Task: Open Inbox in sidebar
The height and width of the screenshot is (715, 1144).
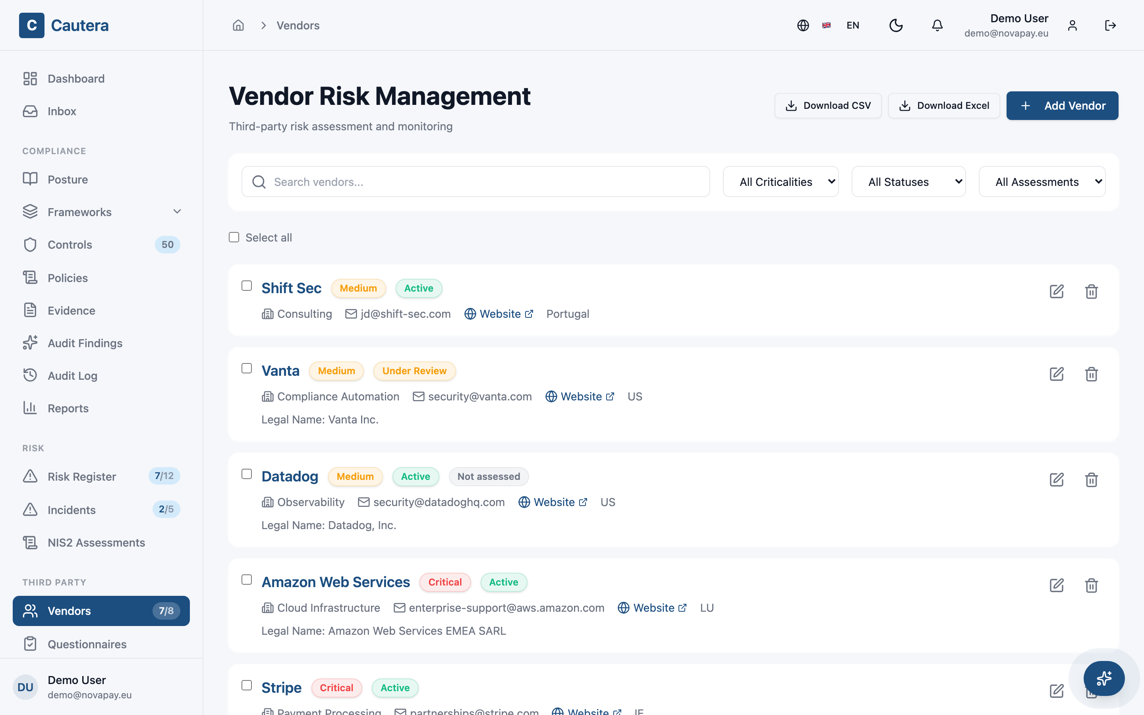Action: pos(101,111)
